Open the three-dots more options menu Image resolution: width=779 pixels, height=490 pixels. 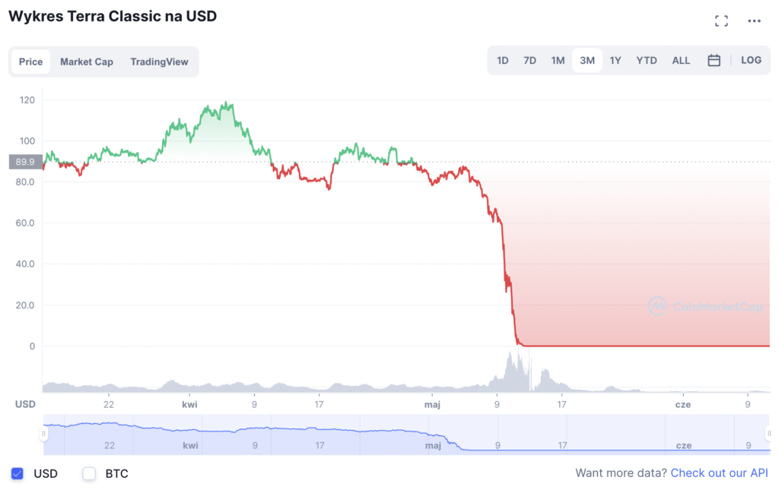[754, 21]
